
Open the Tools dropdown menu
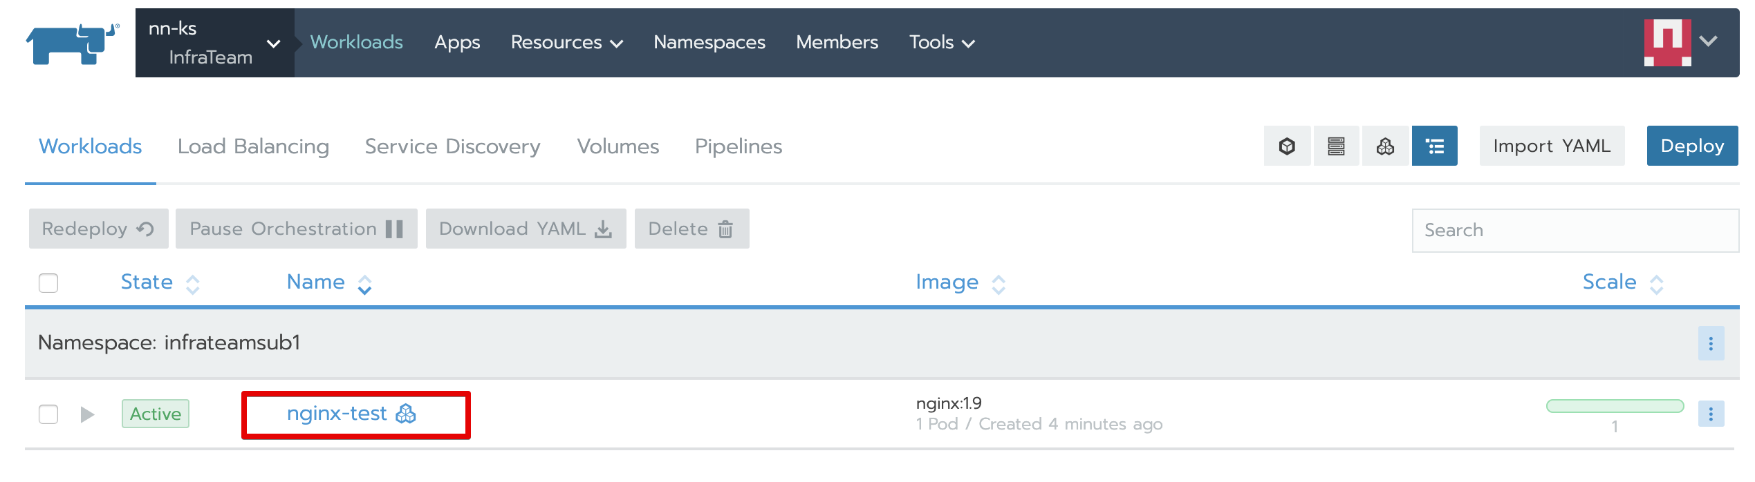(941, 43)
